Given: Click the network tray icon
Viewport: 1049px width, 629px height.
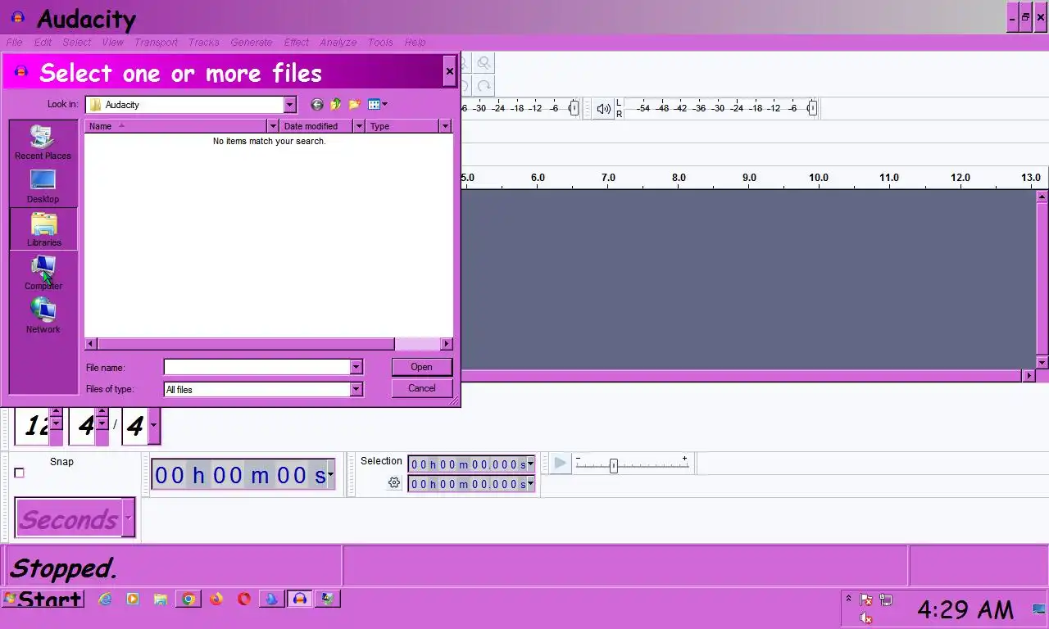Looking at the screenshot, I should (x=886, y=600).
